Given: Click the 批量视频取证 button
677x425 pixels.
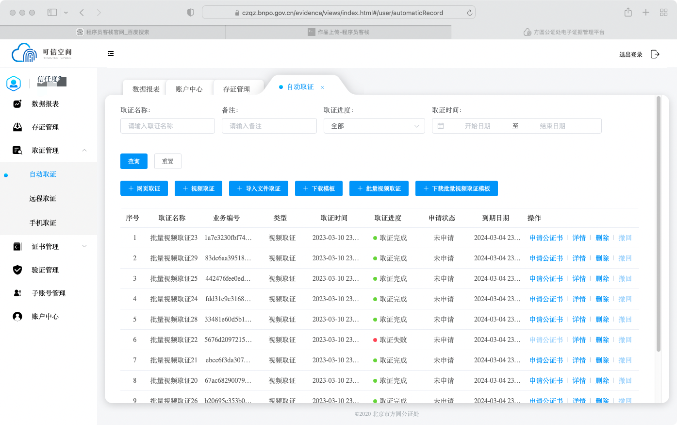Looking at the screenshot, I should coord(379,188).
